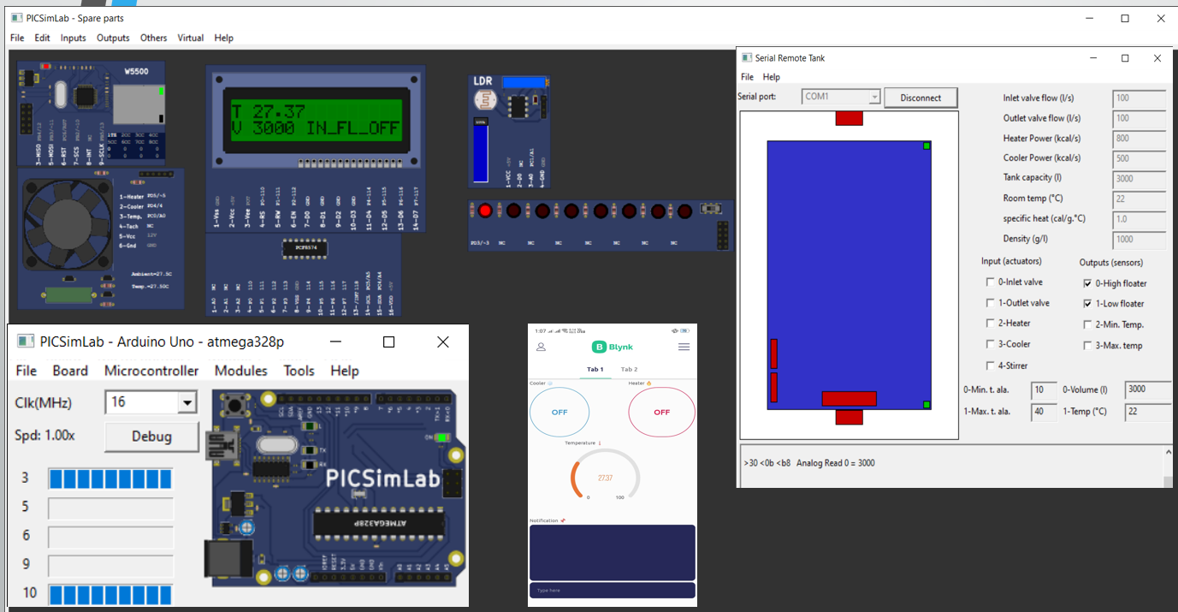Click the wide red stirrer bar inside the tank
Image resolution: width=1178 pixels, height=612 pixels.
[849, 398]
